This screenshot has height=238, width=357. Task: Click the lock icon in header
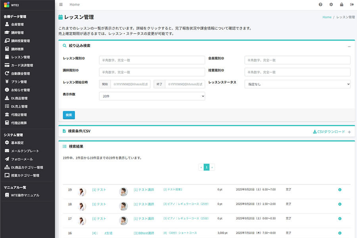tap(342, 5)
